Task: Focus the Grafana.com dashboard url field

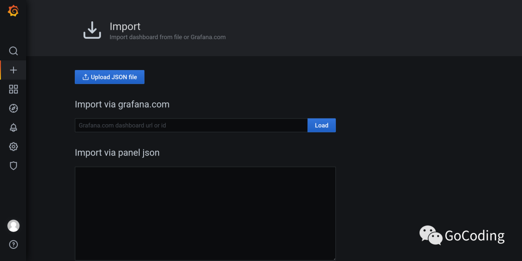Action: click(191, 125)
